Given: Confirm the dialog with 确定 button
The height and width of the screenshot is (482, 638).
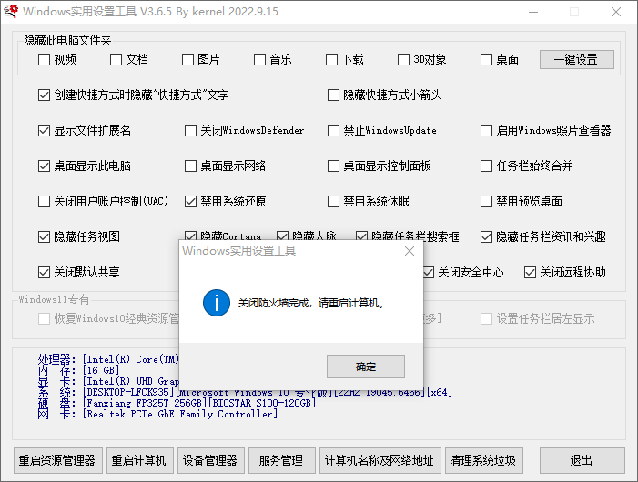Looking at the screenshot, I should pyautogui.click(x=365, y=367).
